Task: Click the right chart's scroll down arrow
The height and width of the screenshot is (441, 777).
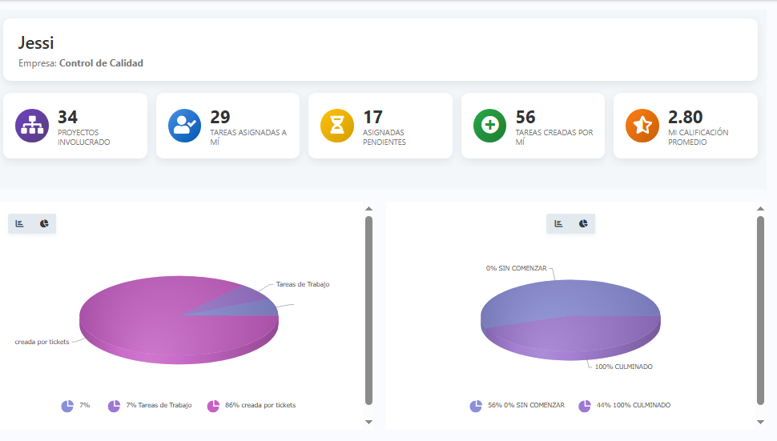Action: click(760, 422)
